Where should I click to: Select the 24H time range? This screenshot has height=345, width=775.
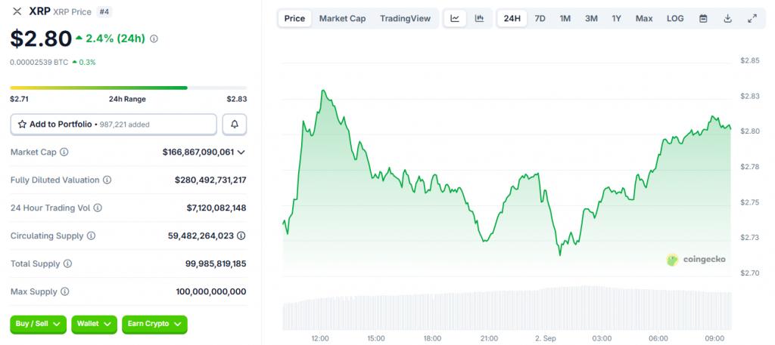tap(512, 18)
